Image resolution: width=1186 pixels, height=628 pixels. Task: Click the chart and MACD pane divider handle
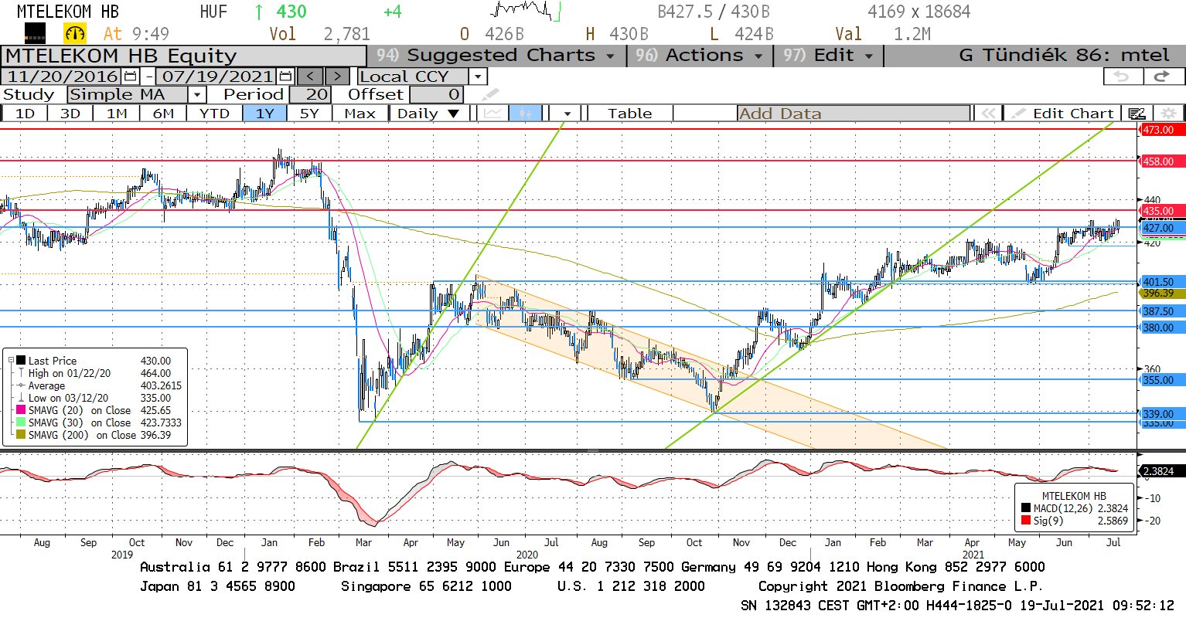pyautogui.click(x=593, y=450)
